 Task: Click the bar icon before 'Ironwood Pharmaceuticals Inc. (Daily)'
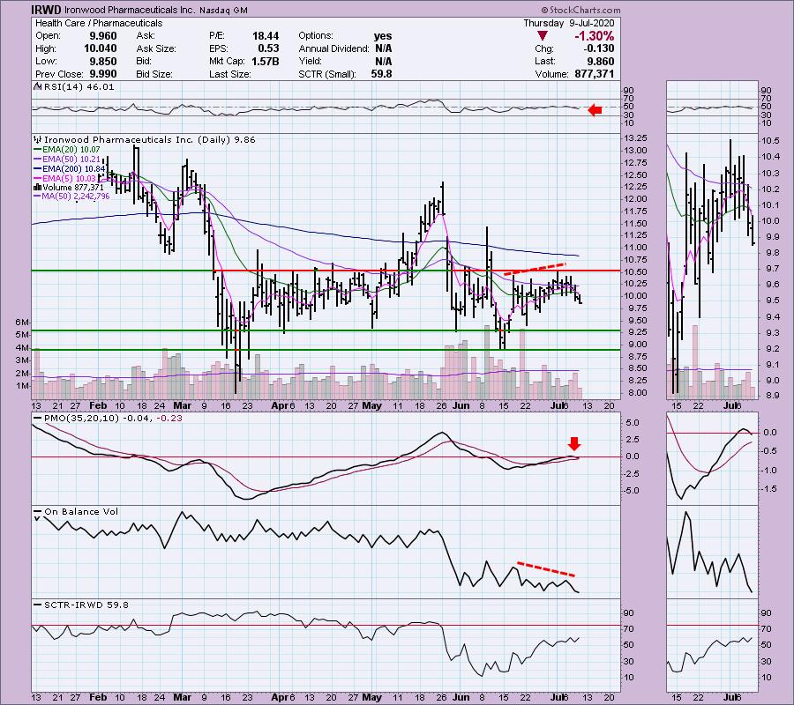pyautogui.click(x=37, y=139)
